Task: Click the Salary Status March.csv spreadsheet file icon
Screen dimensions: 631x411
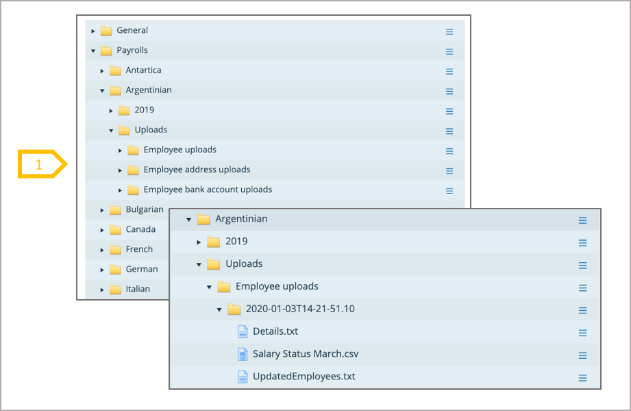Action: coord(243,354)
